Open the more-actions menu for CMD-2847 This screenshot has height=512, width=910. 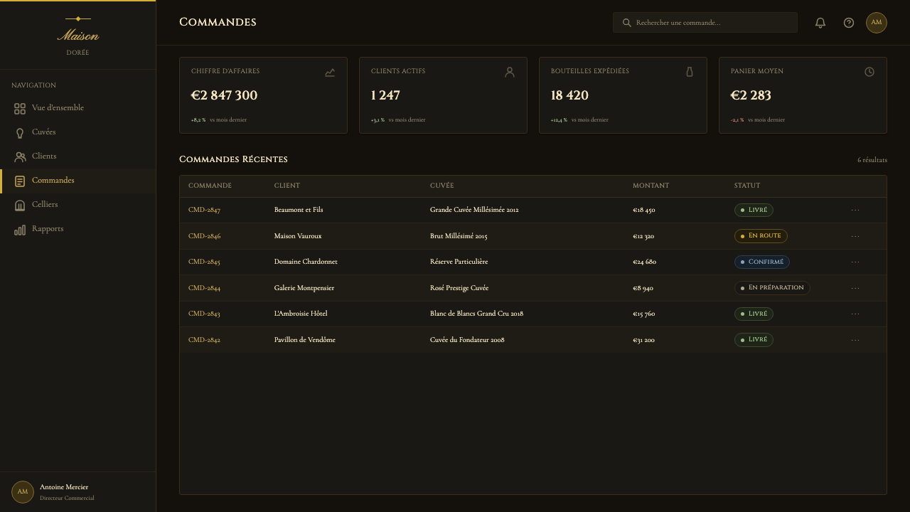coord(855,210)
